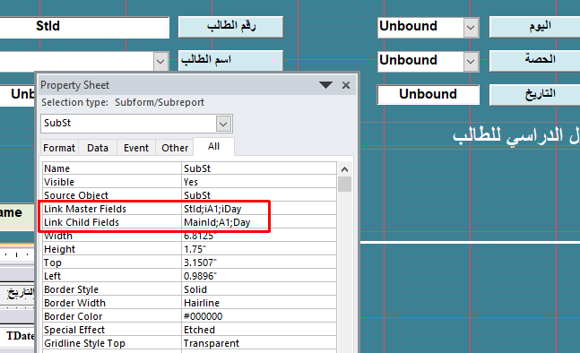The height and width of the screenshot is (353, 580).
Task: Select the رقم الطالب label
Action: click(x=230, y=27)
